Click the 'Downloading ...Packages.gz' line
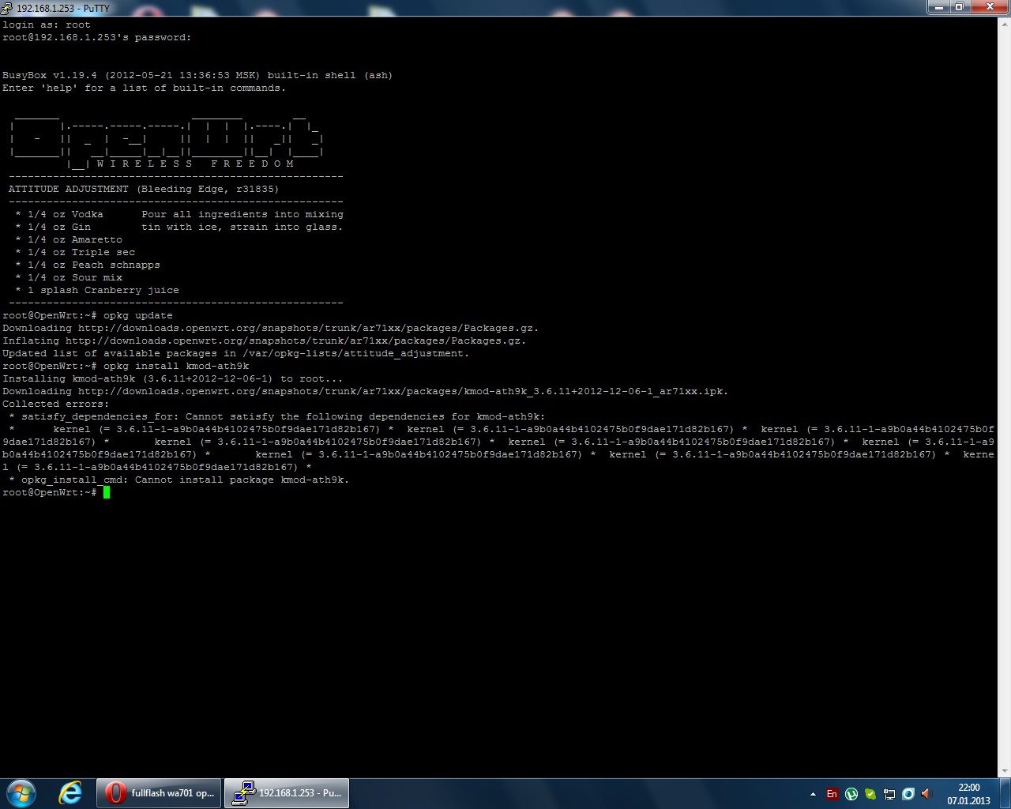This screenshot has height=809, width=1011. pos(271,328)
